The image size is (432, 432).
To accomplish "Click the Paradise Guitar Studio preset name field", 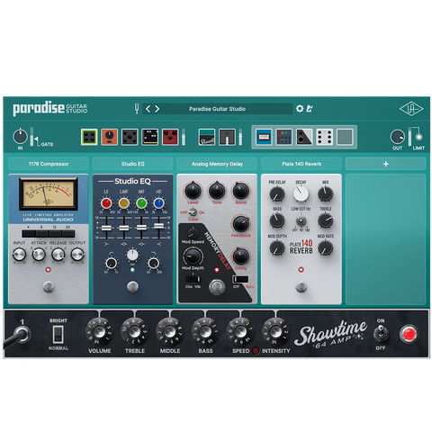I will coord(217,109).
